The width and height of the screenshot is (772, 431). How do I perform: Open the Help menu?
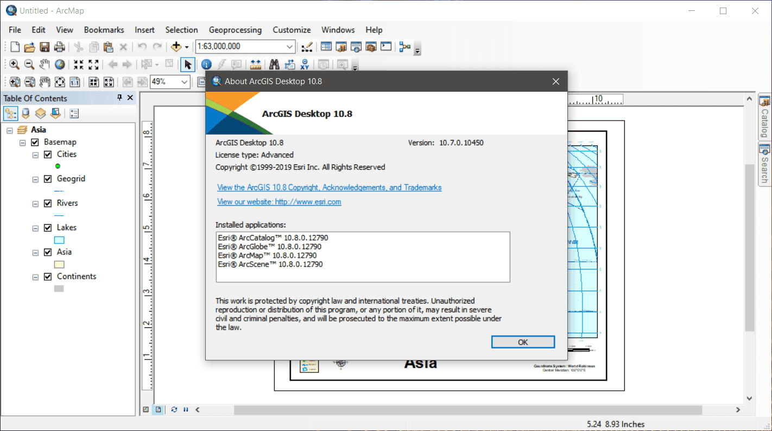click(x=374, y=30)
